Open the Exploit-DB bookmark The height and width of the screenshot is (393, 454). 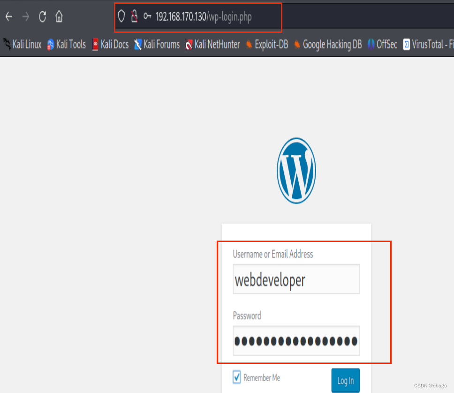click(x=267, y=45)
